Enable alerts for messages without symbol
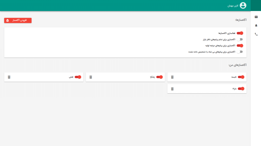Screen dimensions: 261x146 (240, 52)
